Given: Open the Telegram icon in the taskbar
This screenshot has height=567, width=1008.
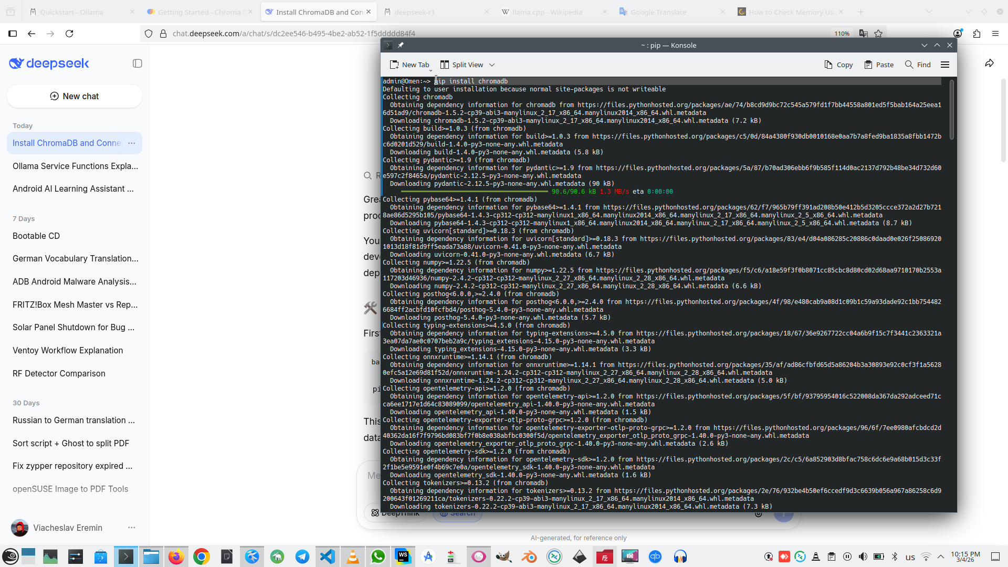Looking at the screenshot, I should pos(302,556).
